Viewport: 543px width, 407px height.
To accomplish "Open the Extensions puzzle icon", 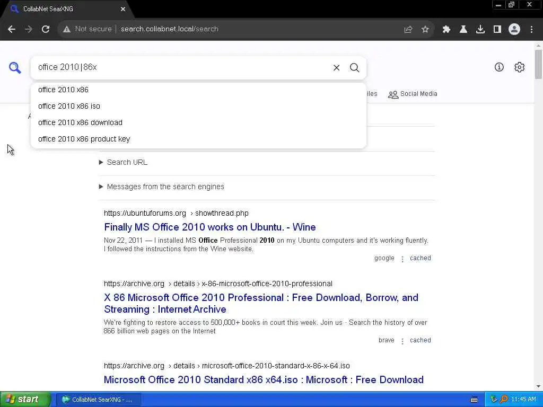I will coord(446,30).
